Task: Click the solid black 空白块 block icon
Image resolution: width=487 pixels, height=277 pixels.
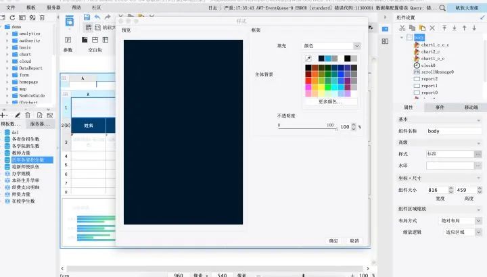Action: pos(85,40)
